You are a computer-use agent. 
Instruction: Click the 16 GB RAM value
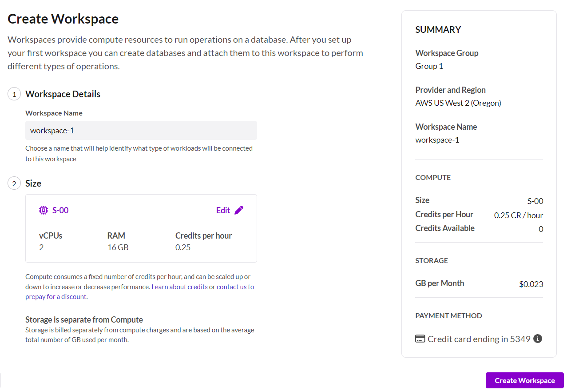(x=118, y=247)
